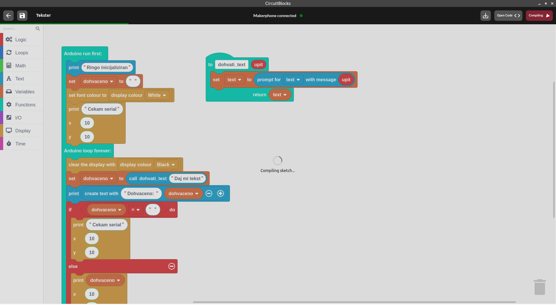
Task: Open Code view
Action: point(508,16)
